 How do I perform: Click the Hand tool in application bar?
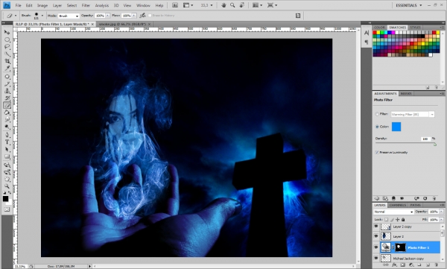[223, 5]
